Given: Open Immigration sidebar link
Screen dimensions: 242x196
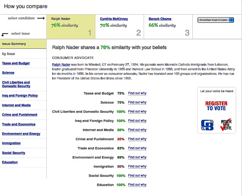Looking at the screenshot, I should pyautogui.click(x=11, y=143).
